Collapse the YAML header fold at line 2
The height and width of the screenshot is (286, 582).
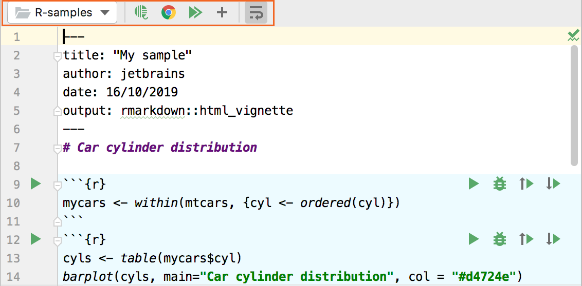(57, 56)
